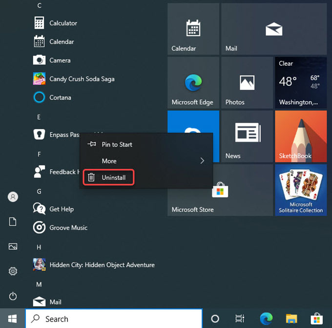This screenshot has height=328, width=332.
Task: Click the "Get Help" label
Action: coord(62,209)
